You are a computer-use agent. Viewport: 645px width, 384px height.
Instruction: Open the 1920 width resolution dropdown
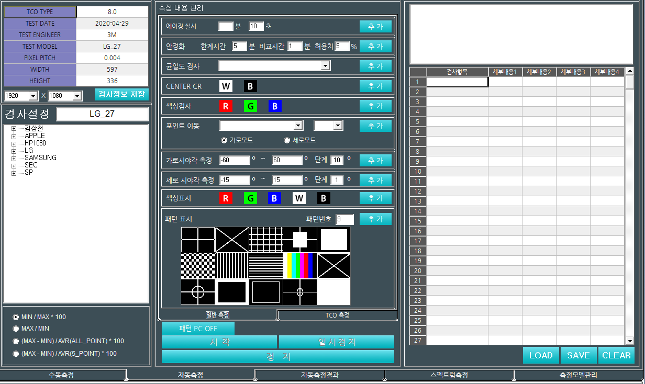(33, 96)
